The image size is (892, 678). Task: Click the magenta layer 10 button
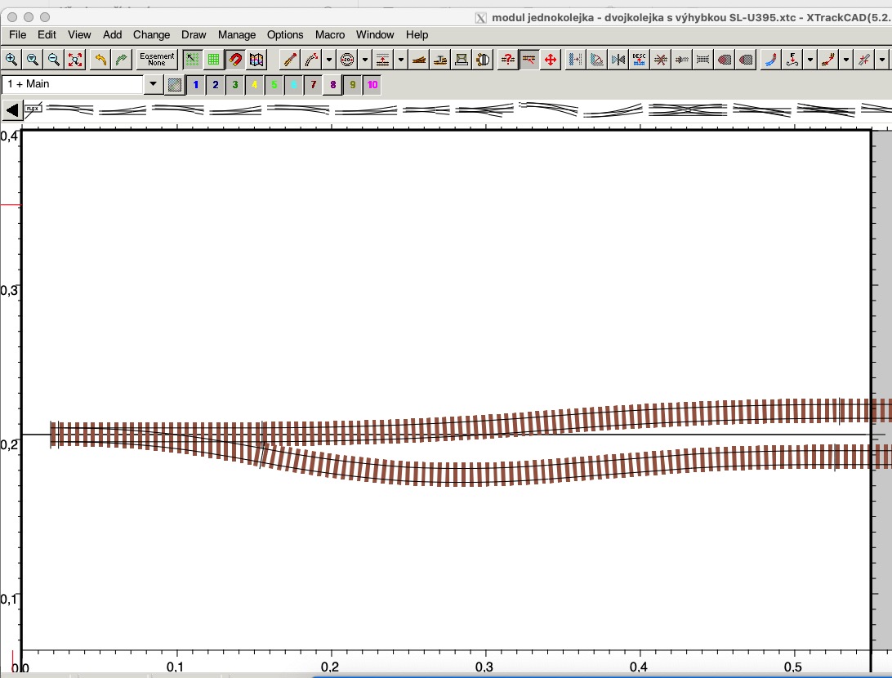click(372, 85)
